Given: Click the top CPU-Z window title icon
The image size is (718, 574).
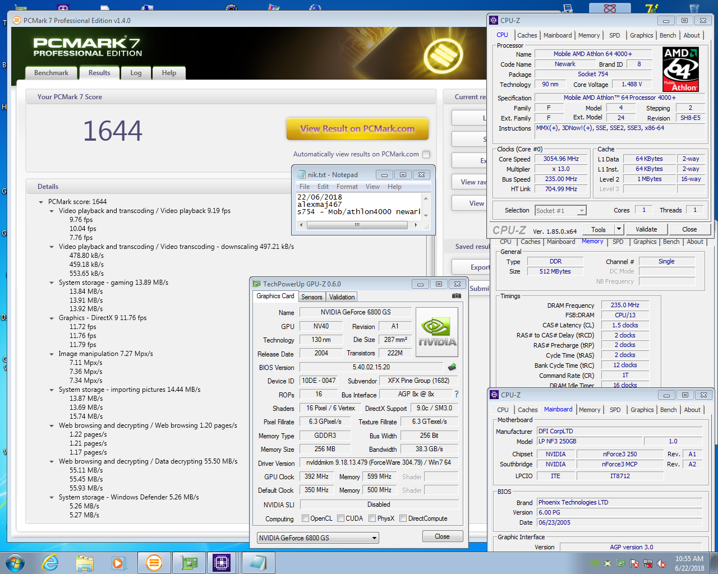Looking at the screenshot, I should [x=494, y=20].
